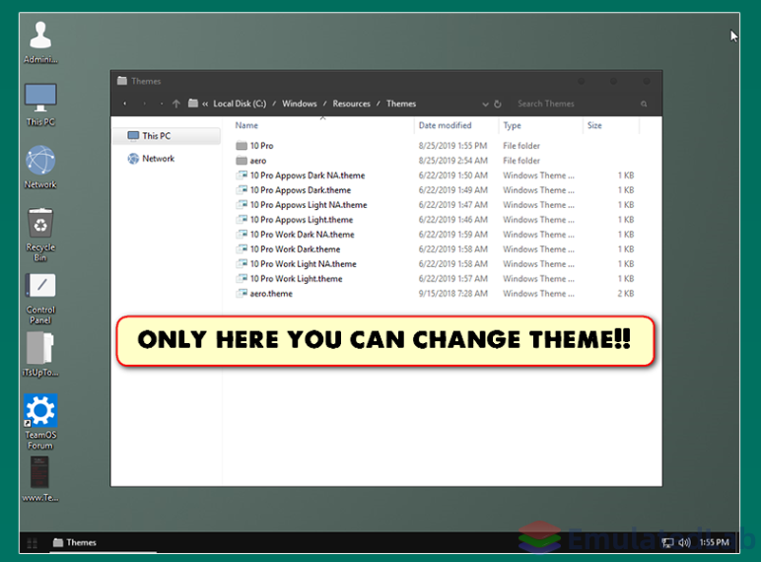Open the Administrator desktop icon

click(40, 41)
